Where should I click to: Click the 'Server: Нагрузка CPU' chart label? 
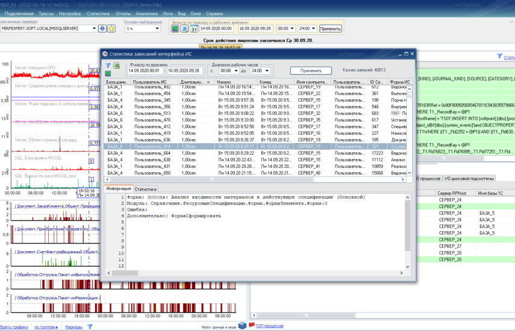click(35, 67)
